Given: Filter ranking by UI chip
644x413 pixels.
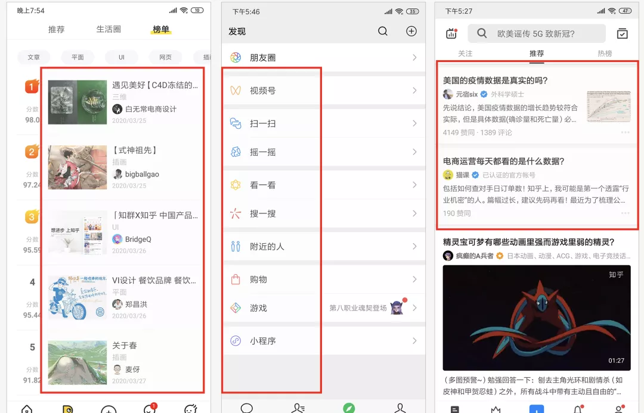Looking at the screenshot, I should pyautogui.click(x=122, y=57).
